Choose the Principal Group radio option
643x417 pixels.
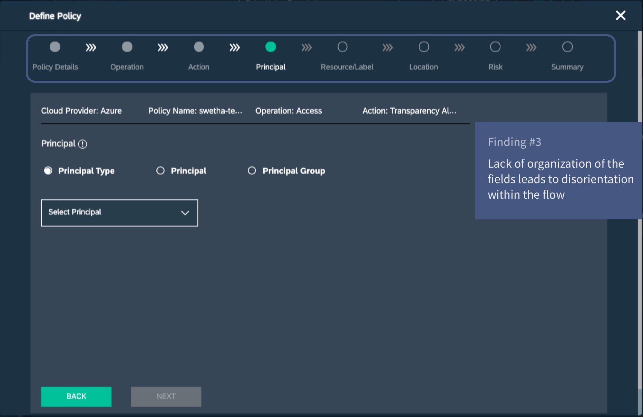pos(252,171)
